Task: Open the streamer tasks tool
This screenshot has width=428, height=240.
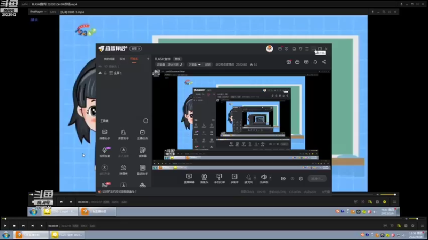Action: 142,134
